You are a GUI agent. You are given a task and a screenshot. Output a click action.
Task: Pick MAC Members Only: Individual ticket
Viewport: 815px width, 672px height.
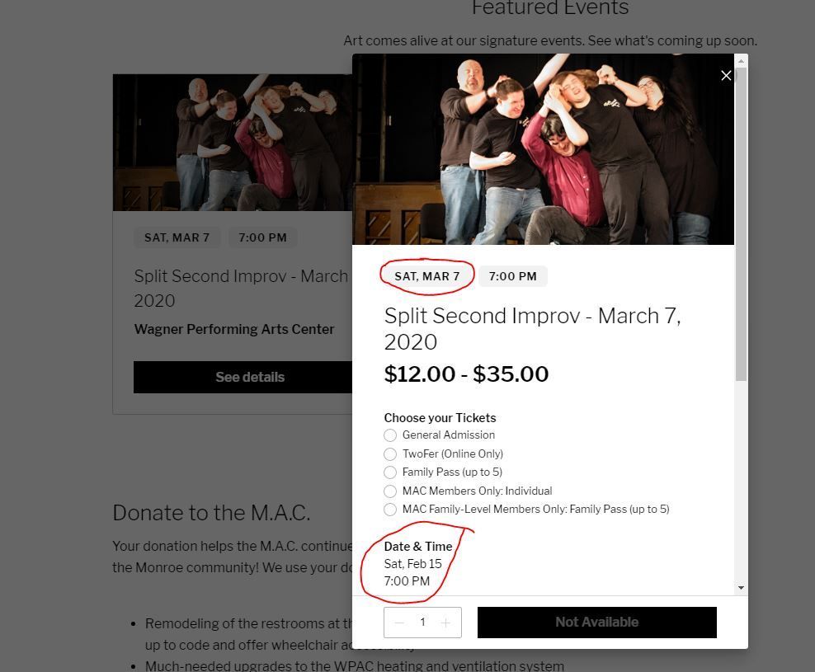tap(390, 491)
